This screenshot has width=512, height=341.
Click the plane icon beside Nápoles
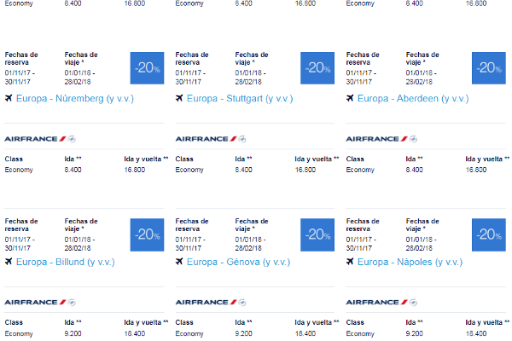(350, 262)
